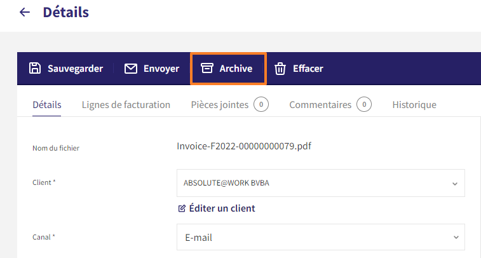
Task: Click the Canal dropdown chevron arrow
Action: click(456, 238)
